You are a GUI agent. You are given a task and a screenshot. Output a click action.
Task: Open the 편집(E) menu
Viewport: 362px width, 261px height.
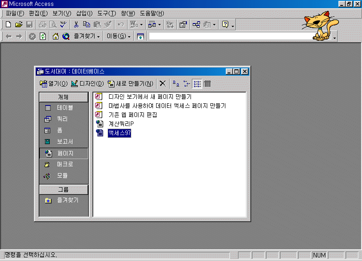pyautogui.click(x=38, y=13)
